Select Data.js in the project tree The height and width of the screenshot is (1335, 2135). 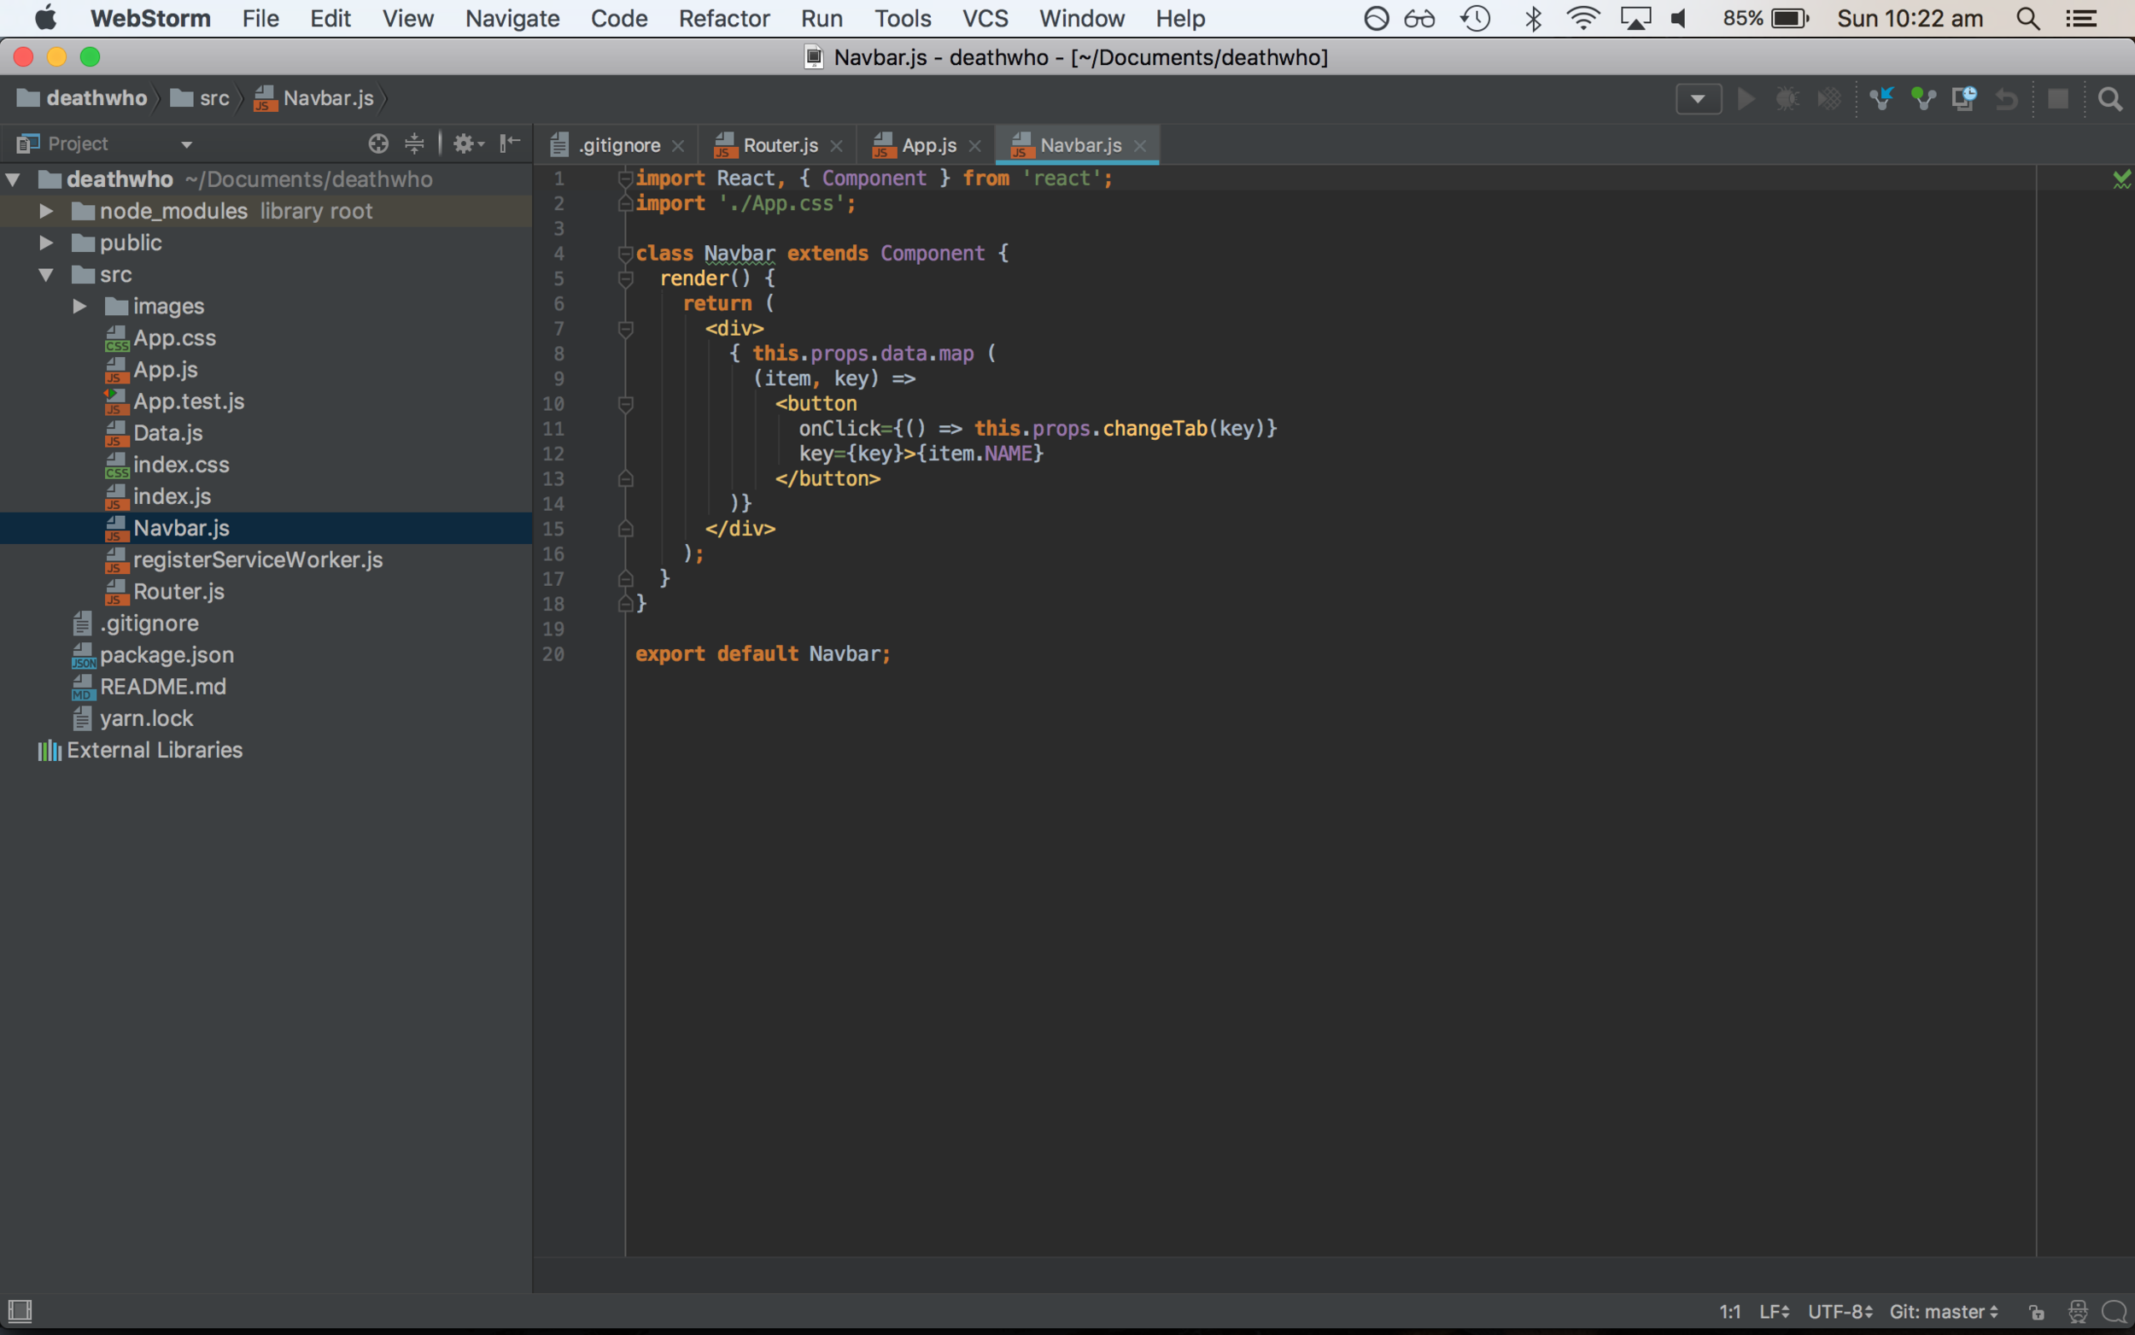167,433
